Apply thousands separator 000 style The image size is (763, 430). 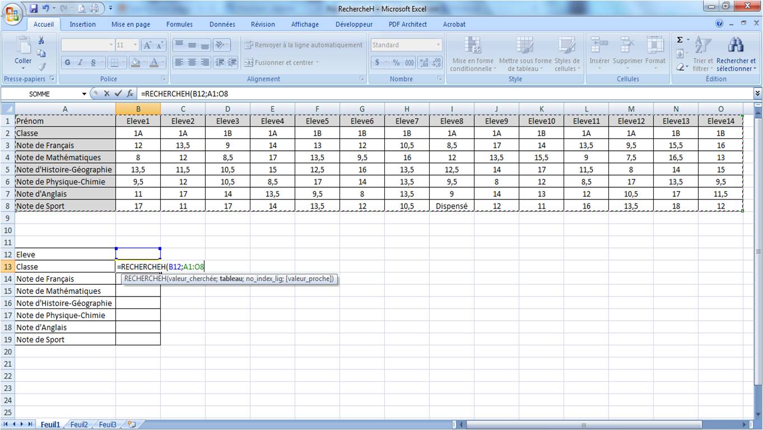pyautogui.click(x=410, y=63)
